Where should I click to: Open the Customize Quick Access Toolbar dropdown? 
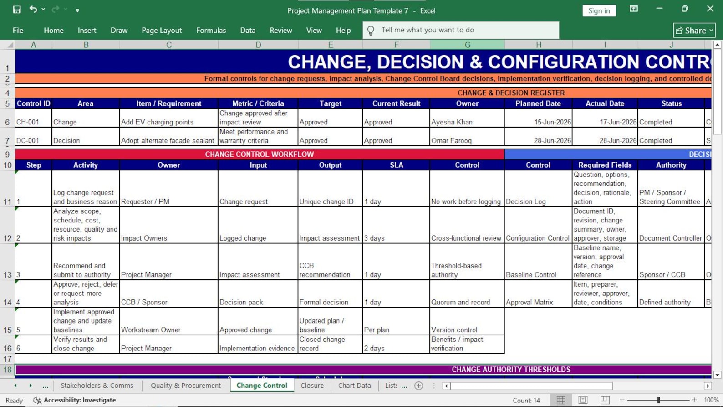pyautogui.click(x=77, y=10)
